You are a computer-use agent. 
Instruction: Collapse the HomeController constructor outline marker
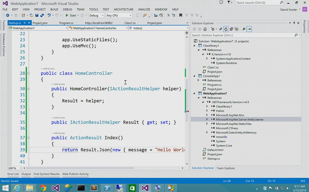[29, 89]
